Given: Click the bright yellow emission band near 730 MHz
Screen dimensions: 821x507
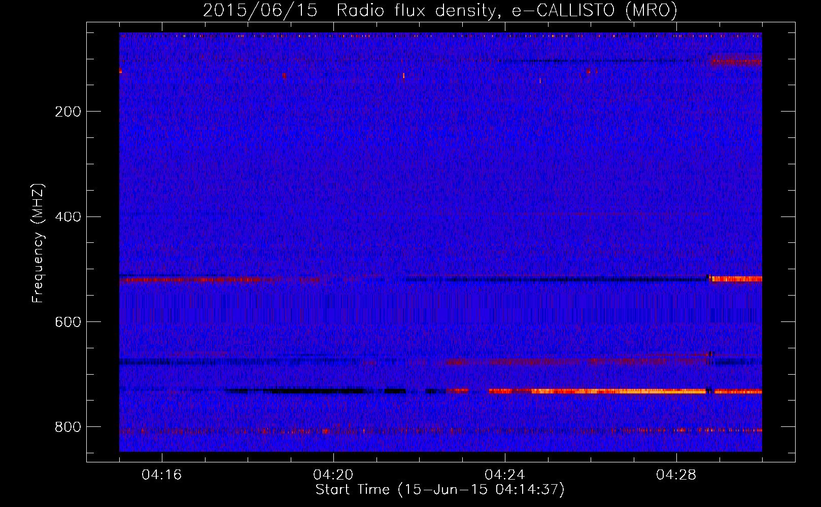Looking at the screenshot, I should coord(619,391).
